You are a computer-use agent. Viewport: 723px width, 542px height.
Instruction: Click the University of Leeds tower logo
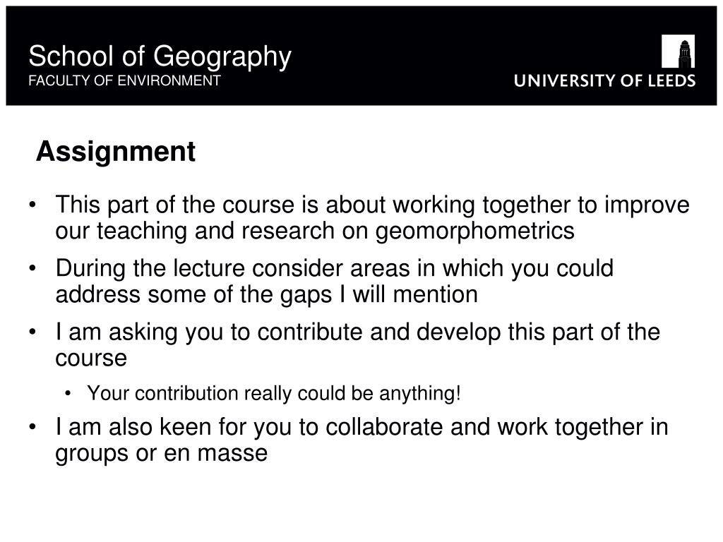678,51
